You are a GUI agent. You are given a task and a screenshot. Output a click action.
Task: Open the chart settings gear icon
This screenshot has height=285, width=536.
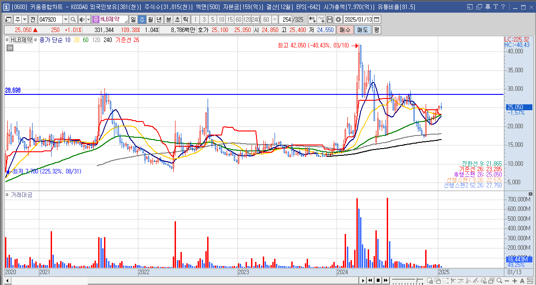pyautogui.click(x=338, y=19)
